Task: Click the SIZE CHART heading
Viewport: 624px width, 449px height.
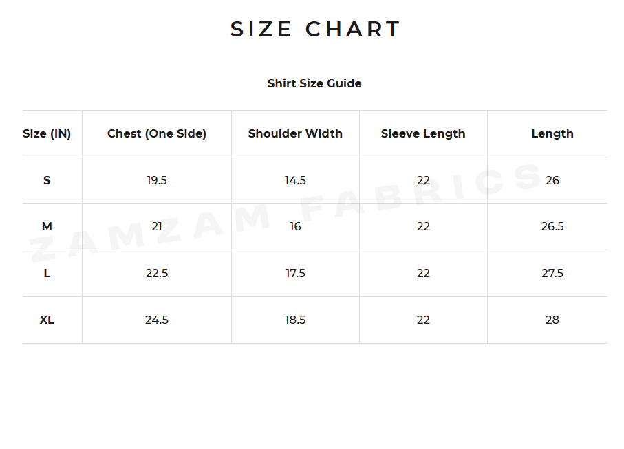Action: point(315,30)
